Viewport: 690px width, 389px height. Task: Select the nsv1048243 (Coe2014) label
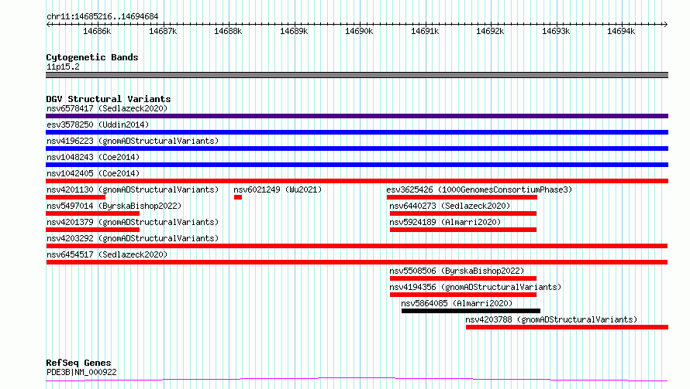pyautogui.click(x=93, y=157)
